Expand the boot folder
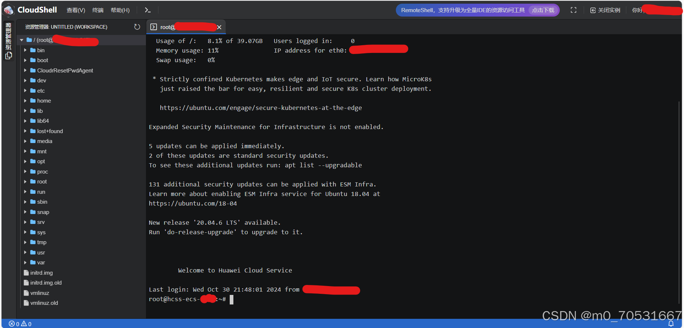Viewport: 684px width, 328px height. (x=25, y=60)
